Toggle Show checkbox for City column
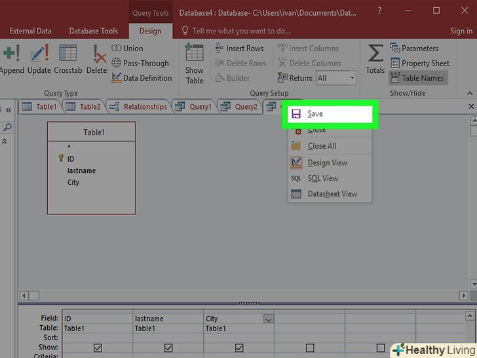The width and height of the screenshot is (477, 358). click(239, 348)
